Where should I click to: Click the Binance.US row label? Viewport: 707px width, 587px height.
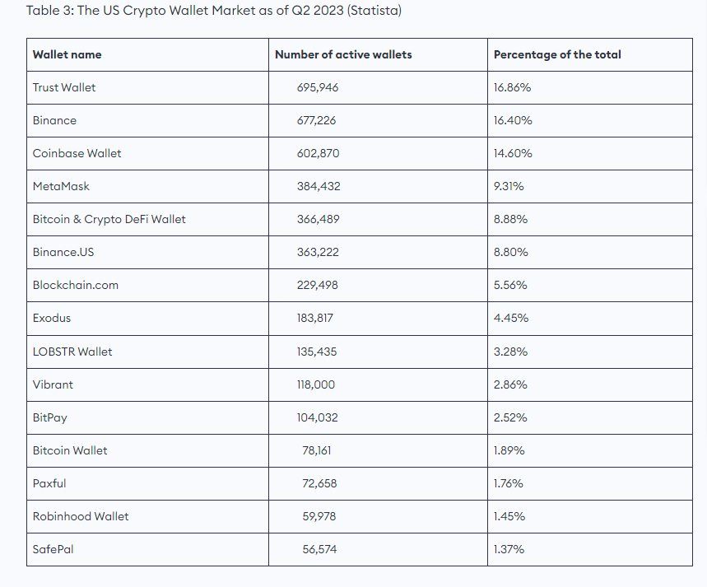tap(63, 252)
